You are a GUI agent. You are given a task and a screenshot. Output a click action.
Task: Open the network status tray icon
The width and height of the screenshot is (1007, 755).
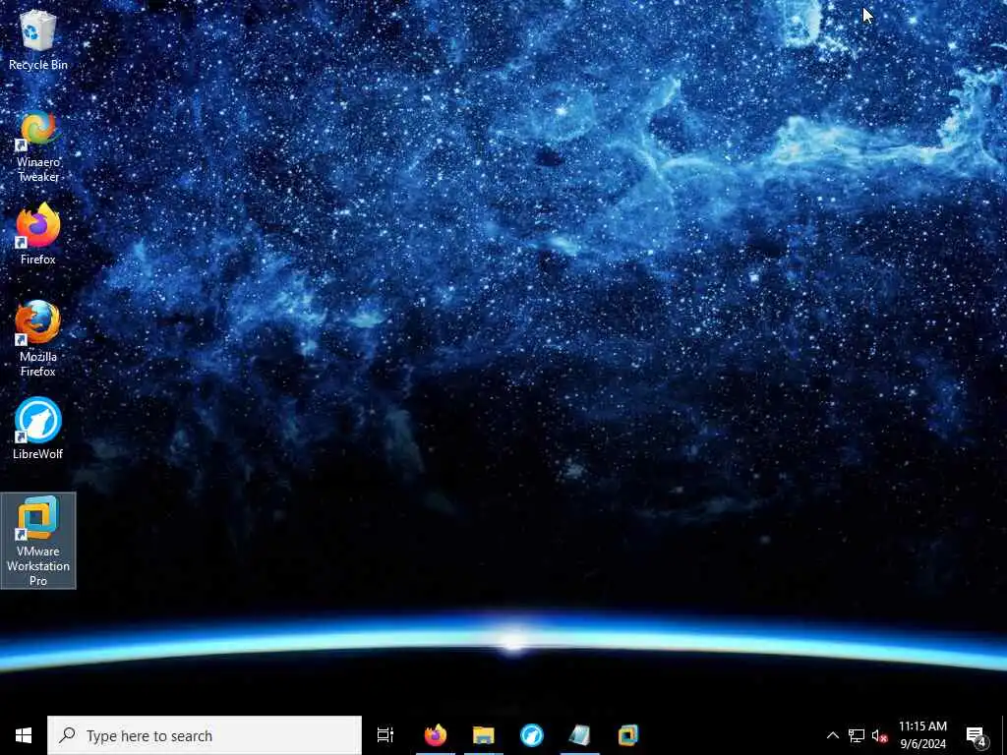(x=857, y=735)
